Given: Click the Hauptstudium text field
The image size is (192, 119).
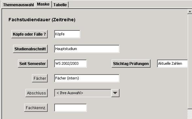Looking at the screenshot, I should (x=87, y=49).
